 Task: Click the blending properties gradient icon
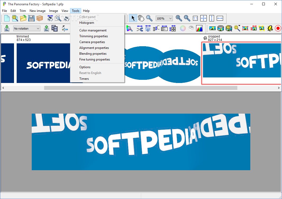(164, 28)
